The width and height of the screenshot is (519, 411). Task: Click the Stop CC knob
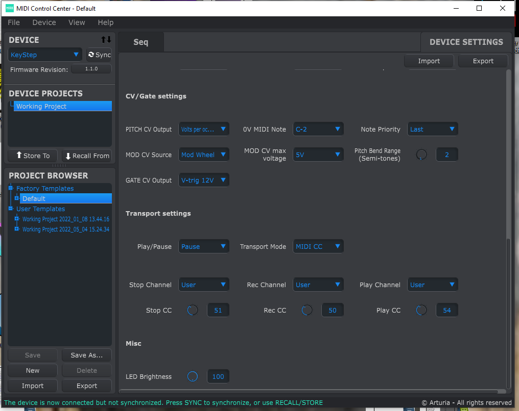pyautogui.click(x=192, y=310)
